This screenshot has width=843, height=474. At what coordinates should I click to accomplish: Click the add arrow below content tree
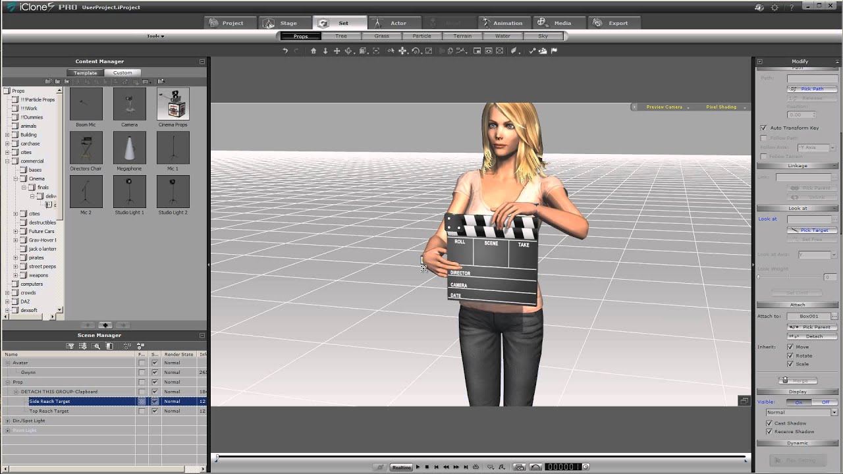(x=105, y=325)
